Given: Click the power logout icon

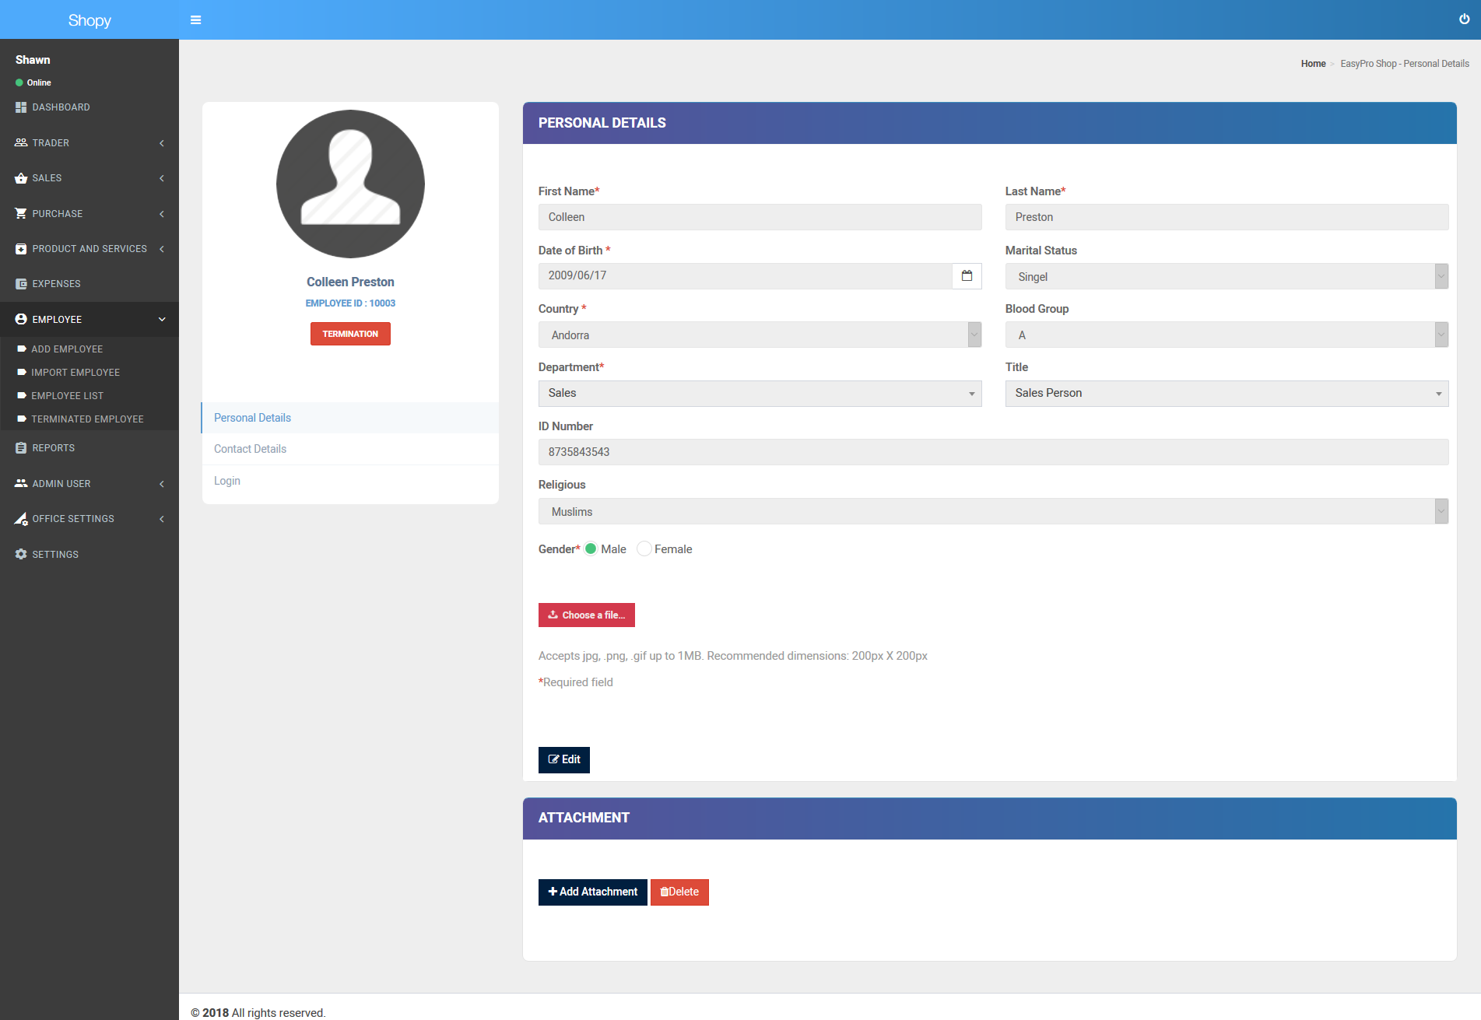Looking at the screenshot, I should pyautogui.click(x=1464, y=19).
